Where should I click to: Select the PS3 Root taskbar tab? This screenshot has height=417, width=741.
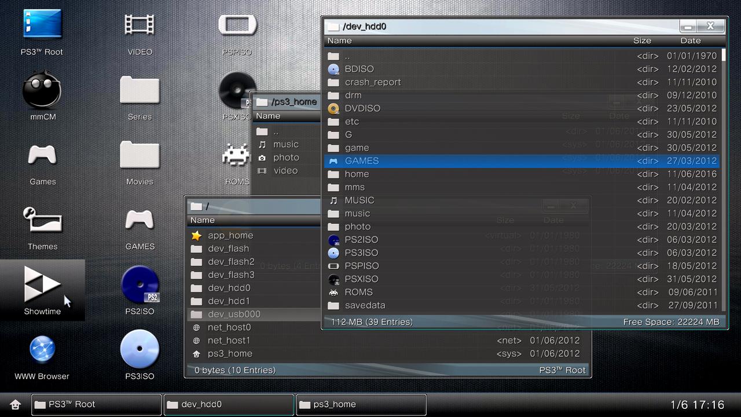coord(96,405)
